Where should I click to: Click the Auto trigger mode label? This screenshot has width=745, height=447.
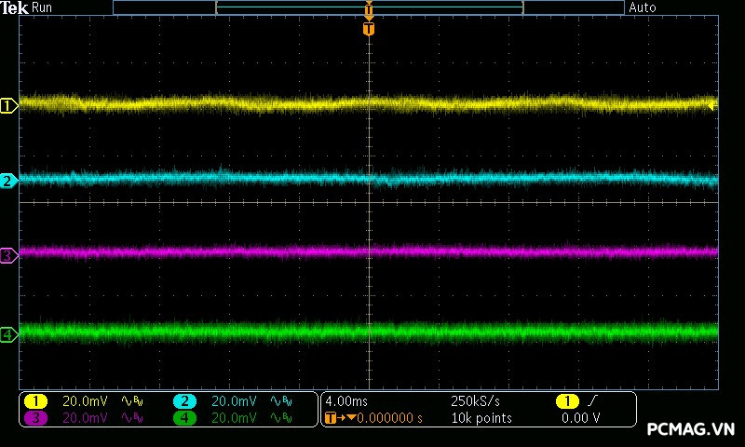point(643,7)
